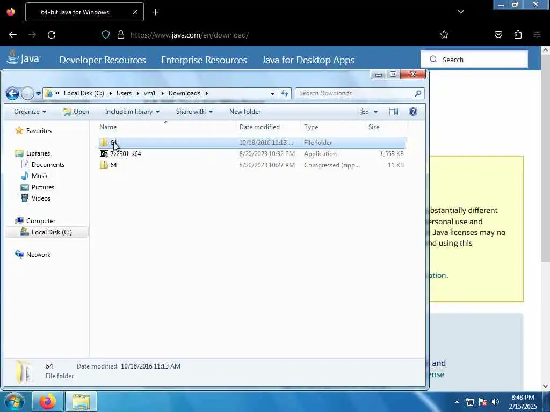
Task: Select the 64 compressed zip file
Action: click(251, 165)
